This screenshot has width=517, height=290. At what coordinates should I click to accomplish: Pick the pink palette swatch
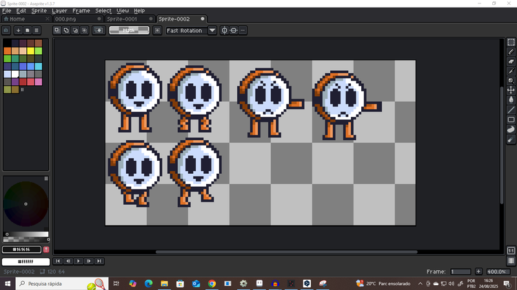pyautogui.click(x=39, y=82)
